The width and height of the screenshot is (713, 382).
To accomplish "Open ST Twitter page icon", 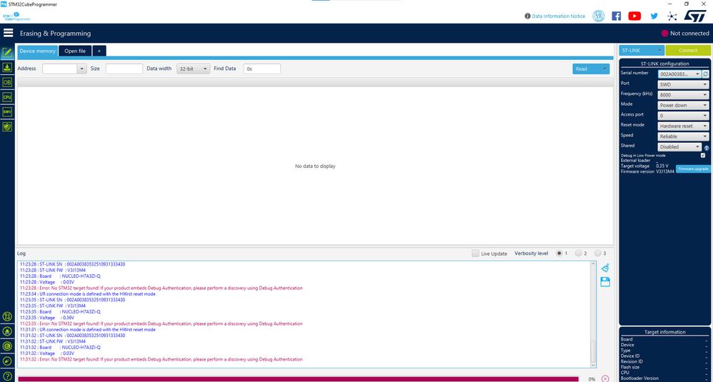I will tap(654, 16).
